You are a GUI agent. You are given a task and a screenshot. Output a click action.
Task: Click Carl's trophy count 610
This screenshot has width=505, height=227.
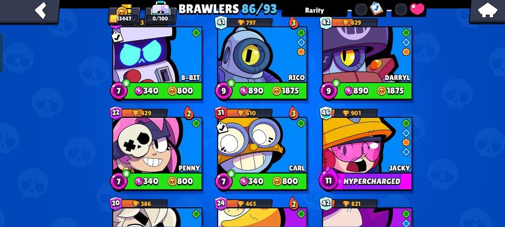(247, 113)
